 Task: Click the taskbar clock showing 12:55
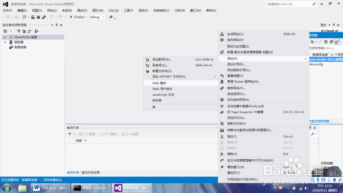pos(325,188)
